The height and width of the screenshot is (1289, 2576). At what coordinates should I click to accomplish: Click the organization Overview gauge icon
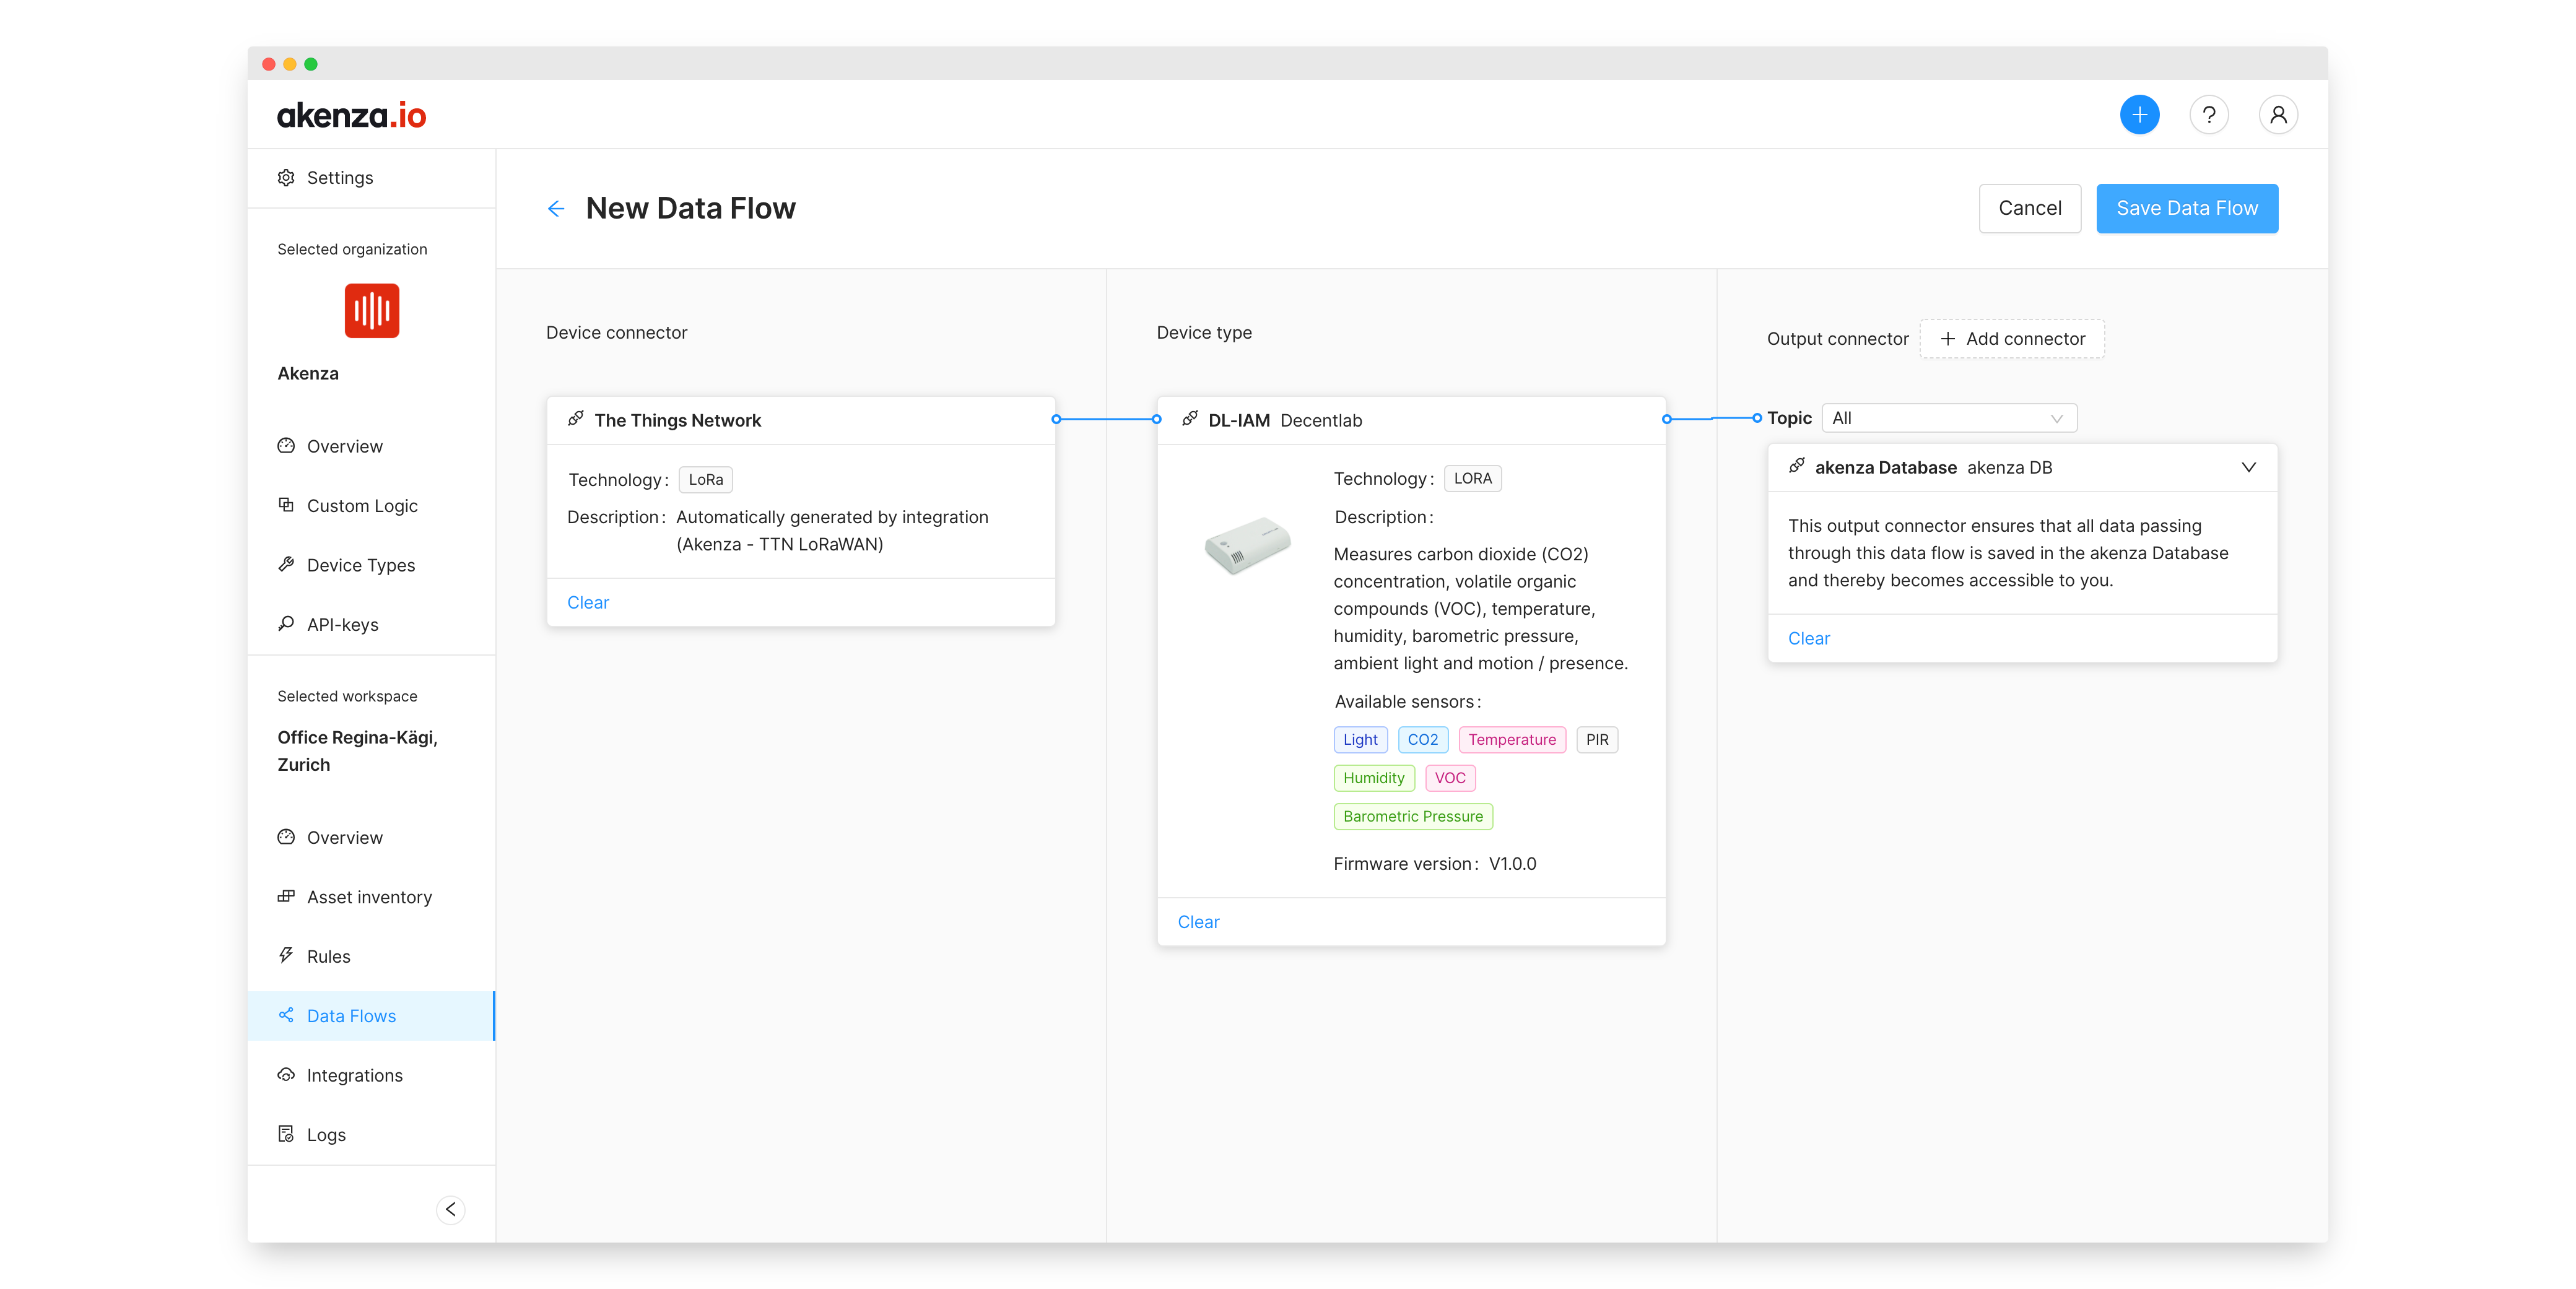point(286,445)
